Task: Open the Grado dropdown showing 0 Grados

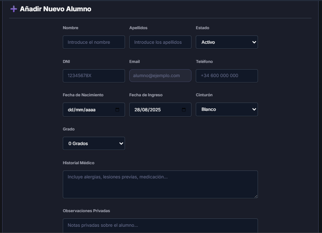Action: [94, 143]
